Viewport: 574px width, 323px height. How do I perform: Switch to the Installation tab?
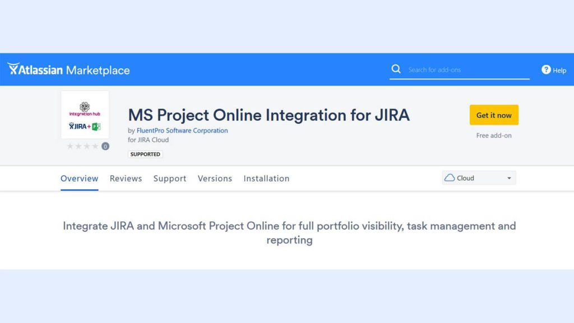(266, 178)
